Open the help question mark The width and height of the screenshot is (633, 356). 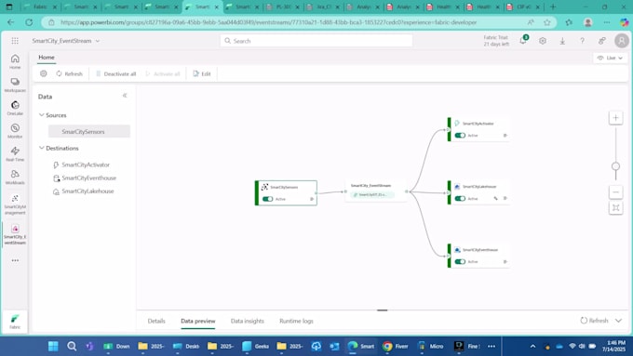[582, 41]
